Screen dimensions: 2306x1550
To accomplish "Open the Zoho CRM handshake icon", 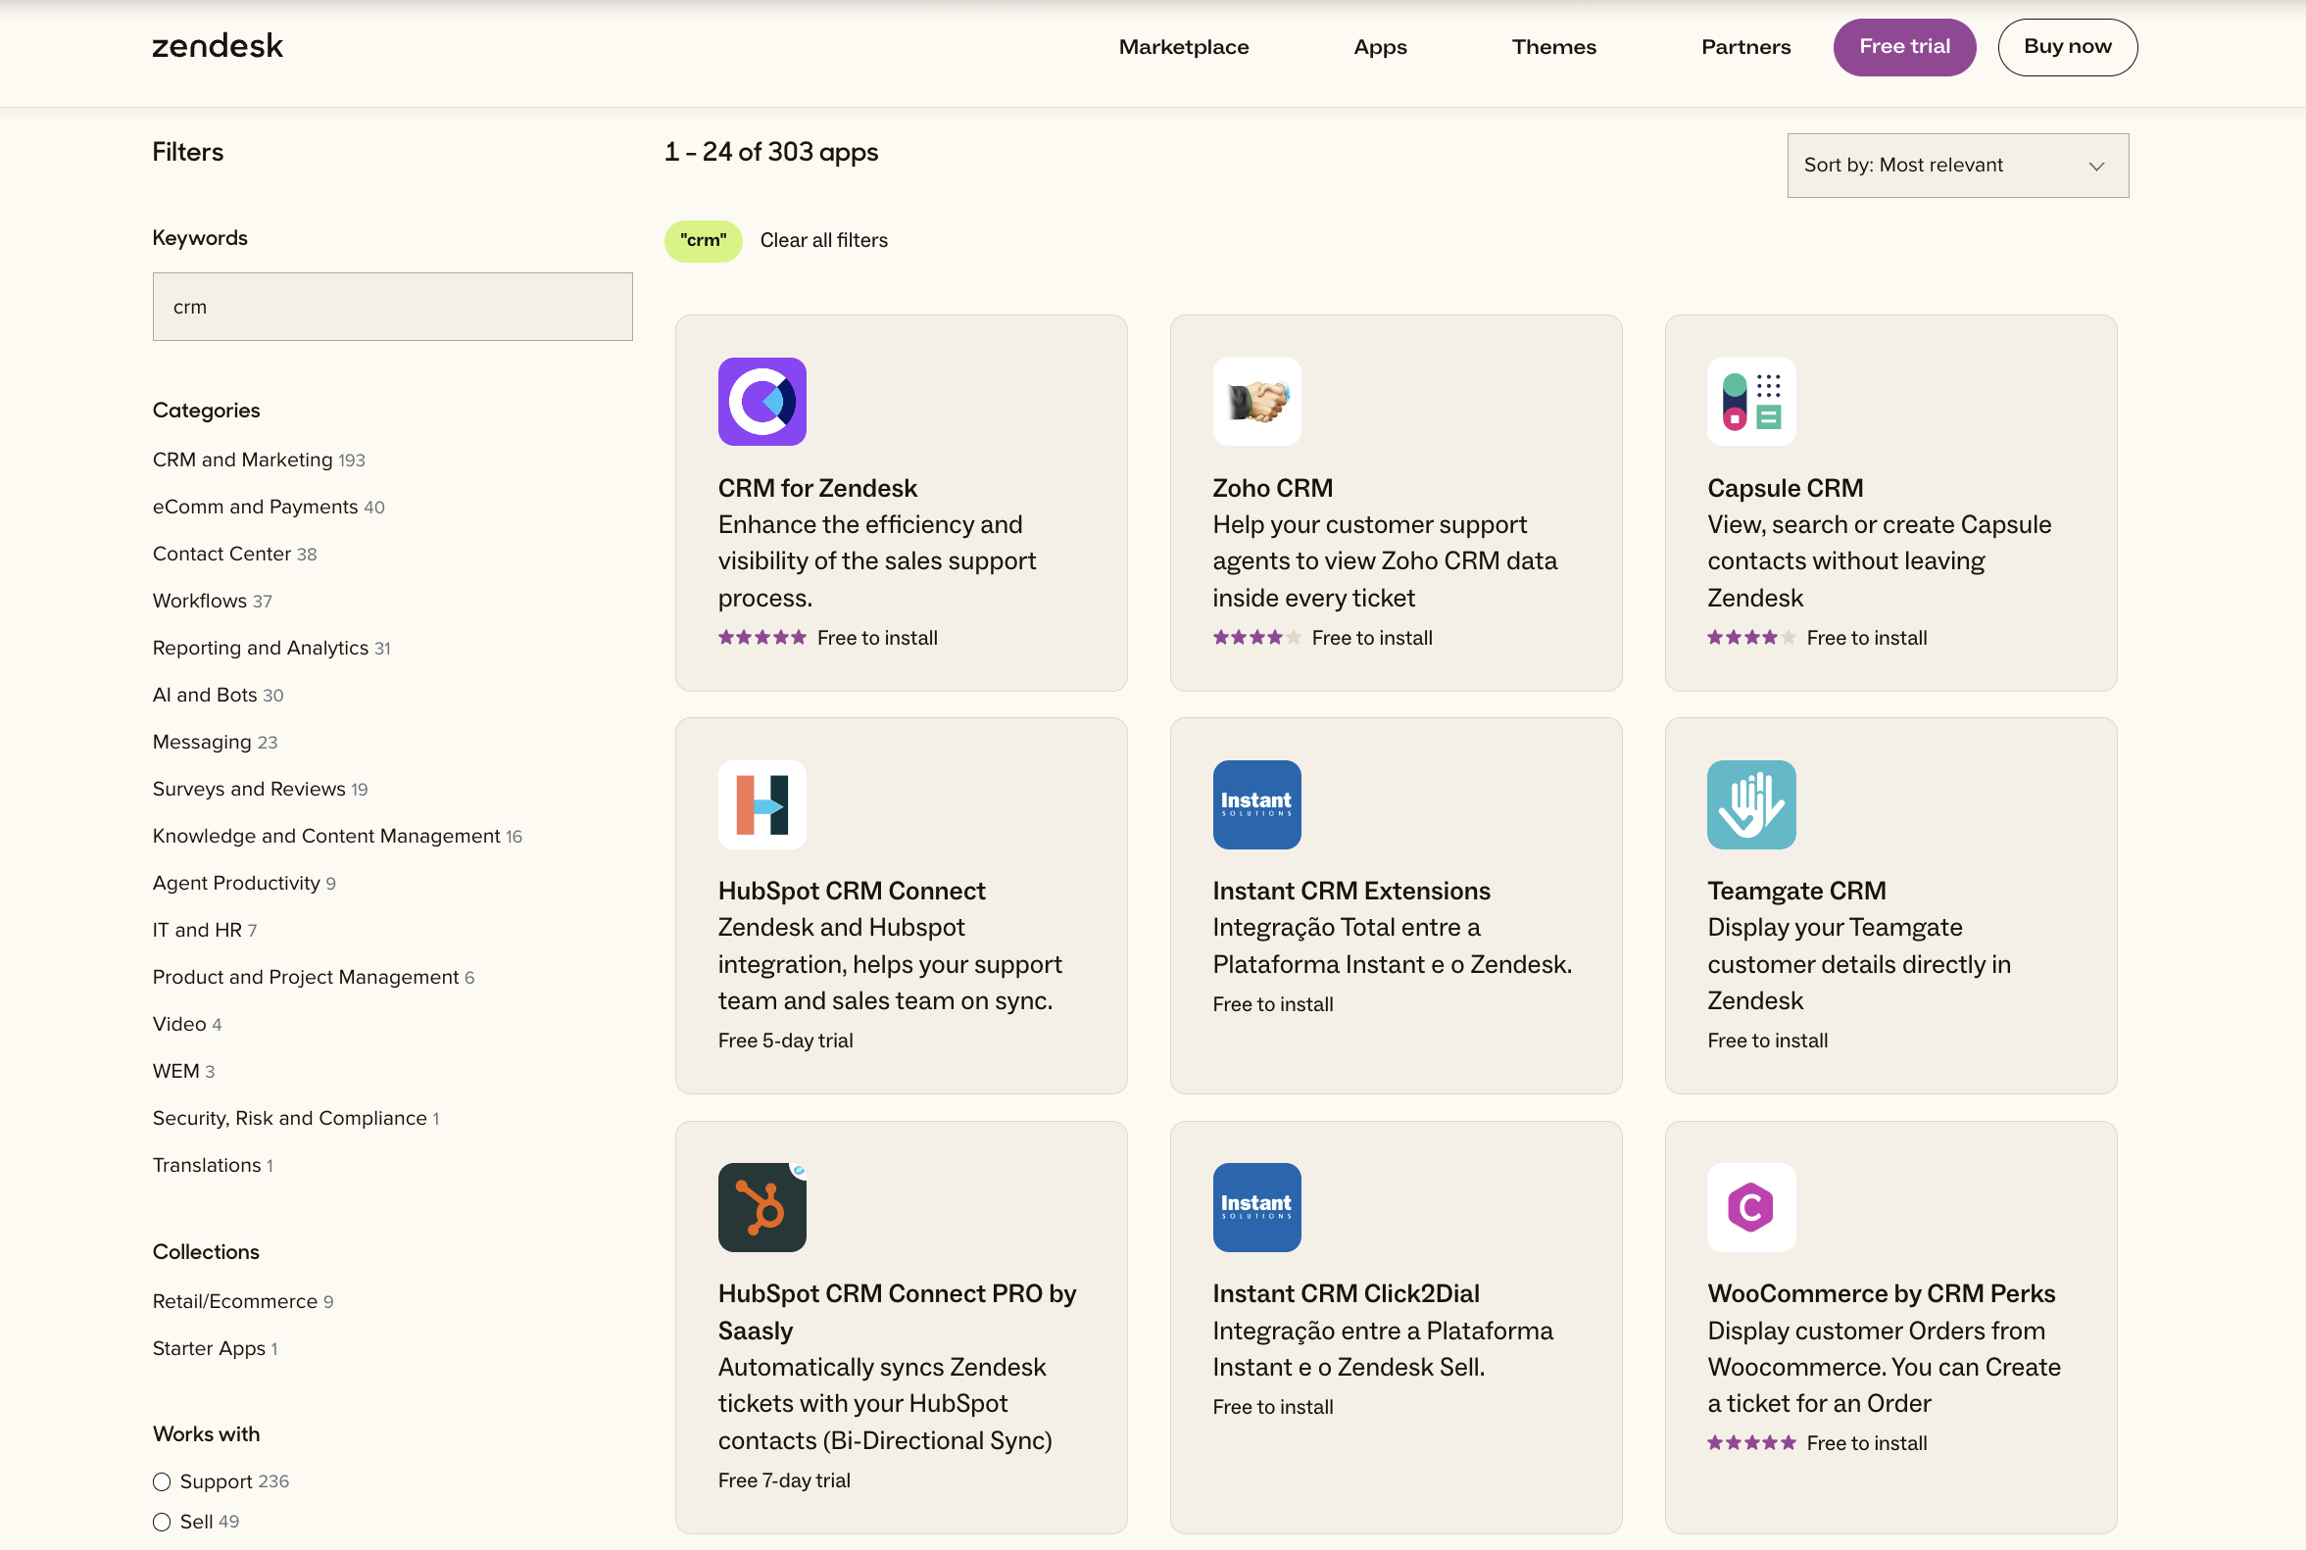I will click(1256, 402).
